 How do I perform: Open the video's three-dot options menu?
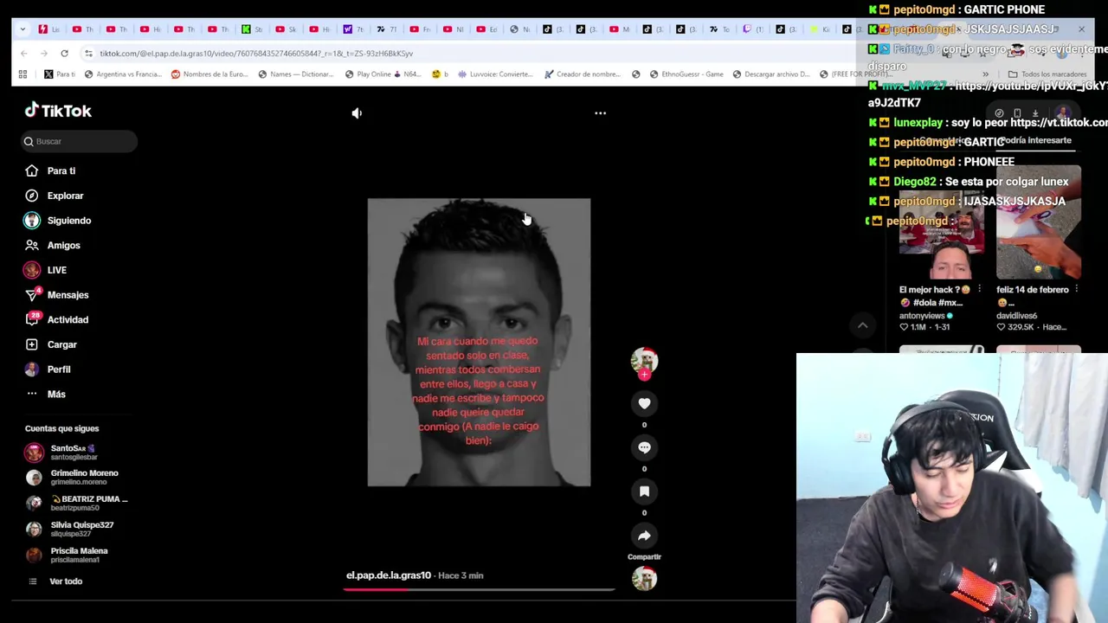coord(600,113)
